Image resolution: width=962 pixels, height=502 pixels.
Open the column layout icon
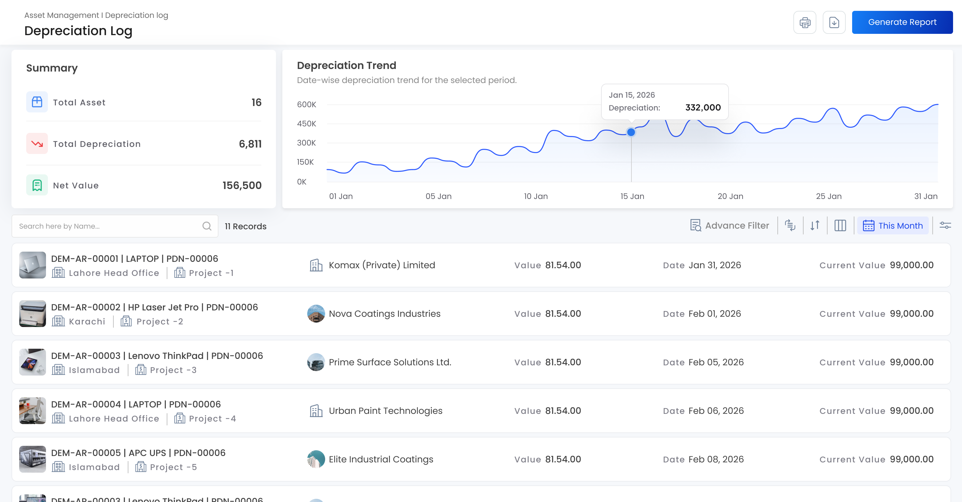click(840, 225)
